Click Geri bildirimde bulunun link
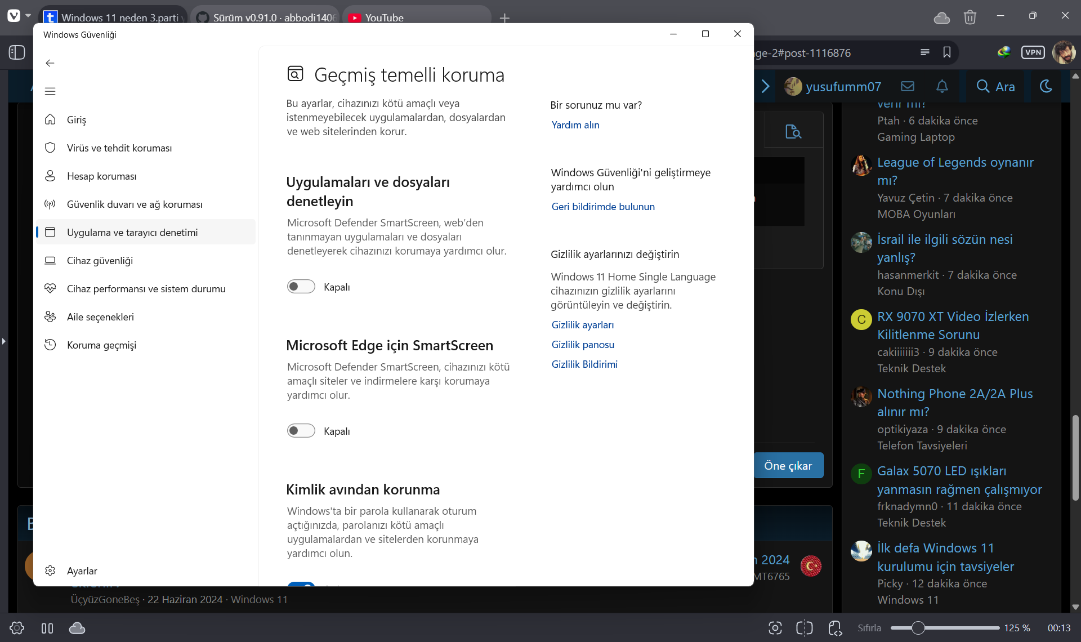This screenshot has height=642, width=1081. tap(603, 207)
